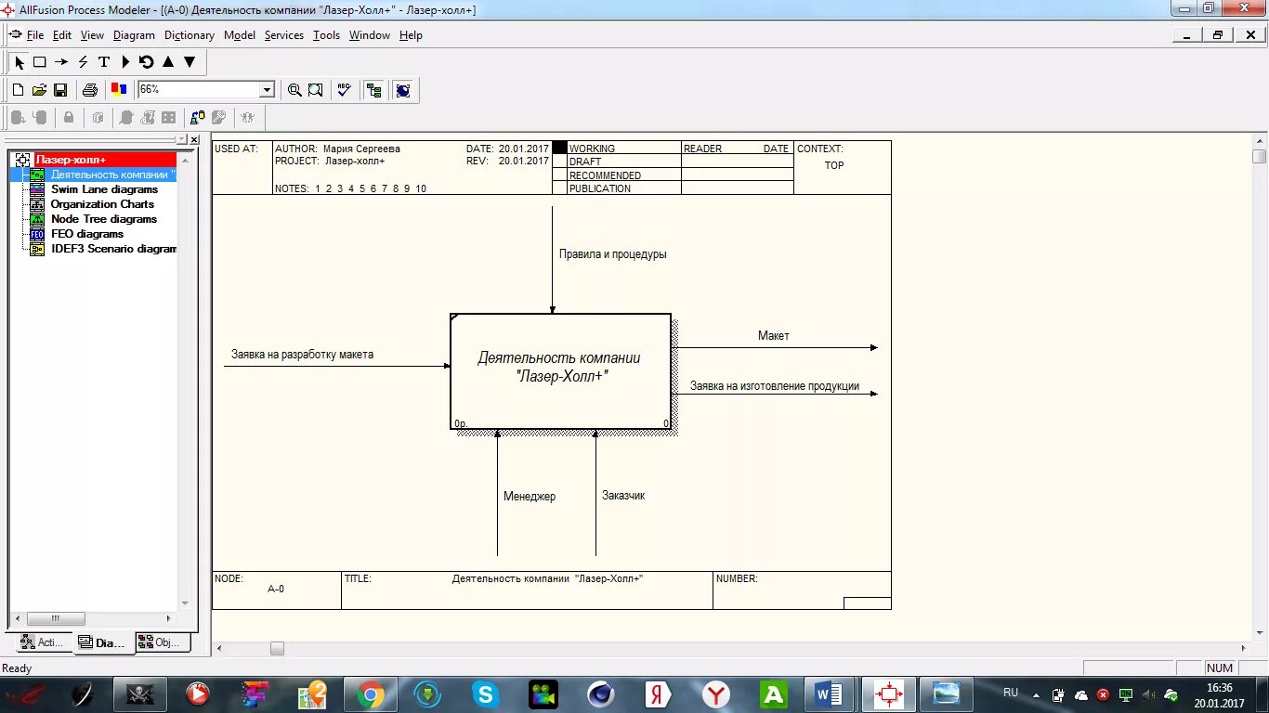
Task: Select the Pointer tool
Action: [20, 62]
